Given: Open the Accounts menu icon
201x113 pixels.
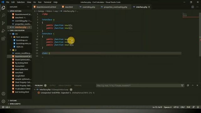Looking at the screenshot, I should [x=3, y=94].
